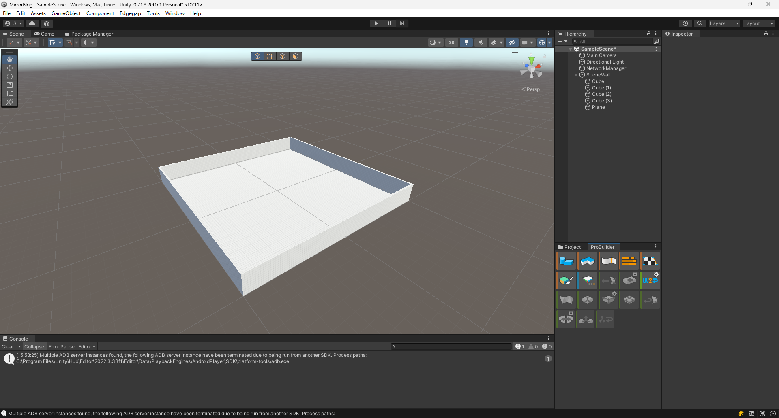Open the GameObject menu
The width and height of the screenshot is (779, 418).
66,13
